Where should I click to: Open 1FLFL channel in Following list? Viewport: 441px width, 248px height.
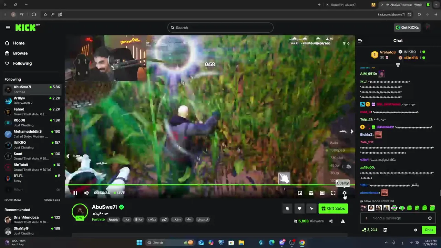click(x=32, y=178)
